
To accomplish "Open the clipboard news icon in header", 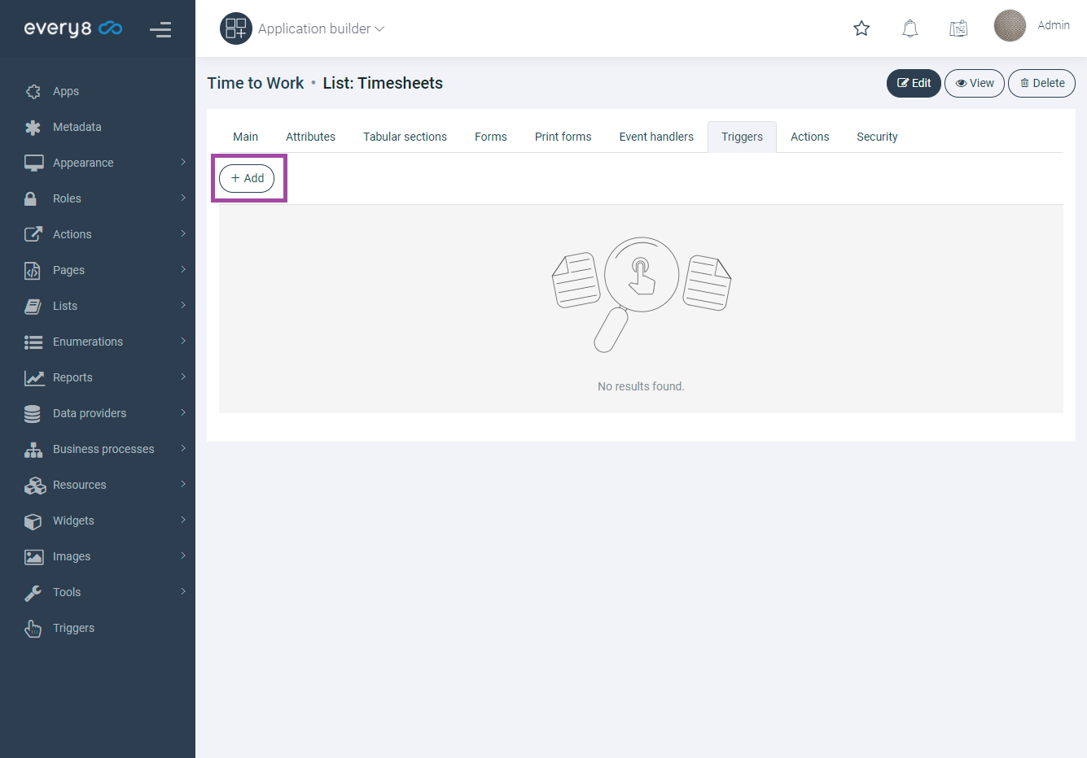I will (x=958, y=28).
